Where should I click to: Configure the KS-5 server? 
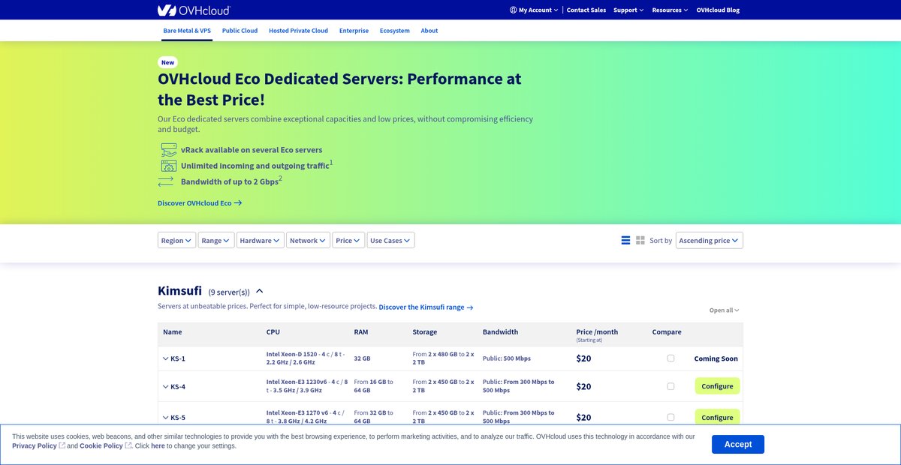[717, 417]
